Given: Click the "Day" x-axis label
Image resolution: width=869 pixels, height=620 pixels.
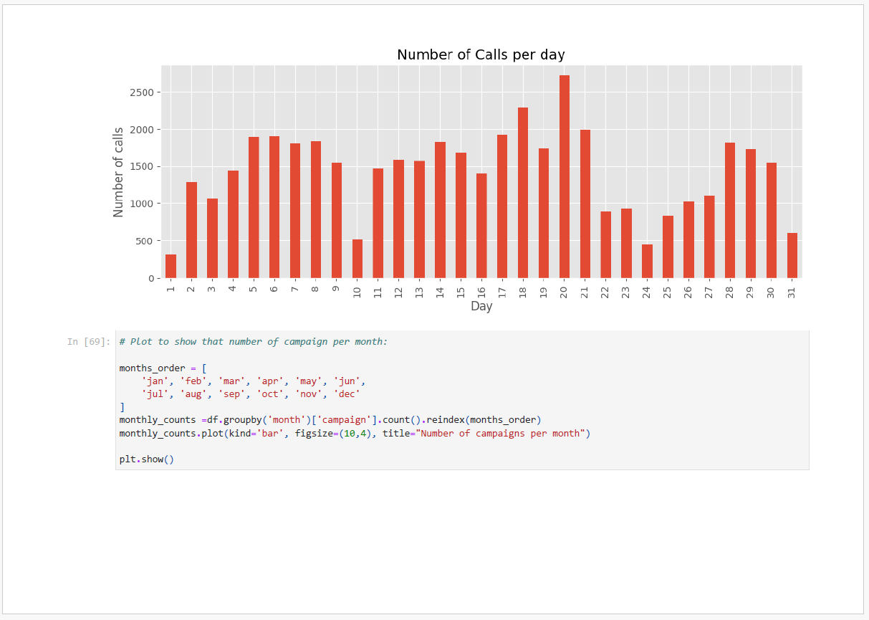Looking at the screenshot, I should (481, 307).
